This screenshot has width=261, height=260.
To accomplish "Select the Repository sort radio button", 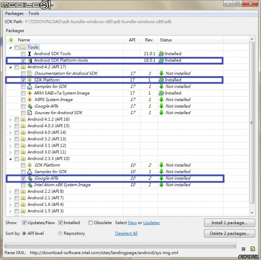I will [60, 234].
